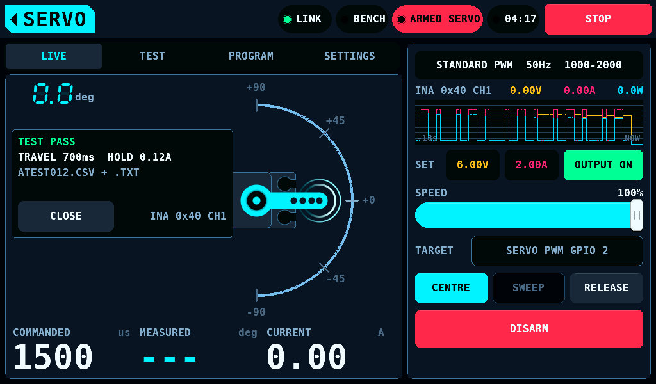Select the CENTRE mode button

click(x=451, y=288)
